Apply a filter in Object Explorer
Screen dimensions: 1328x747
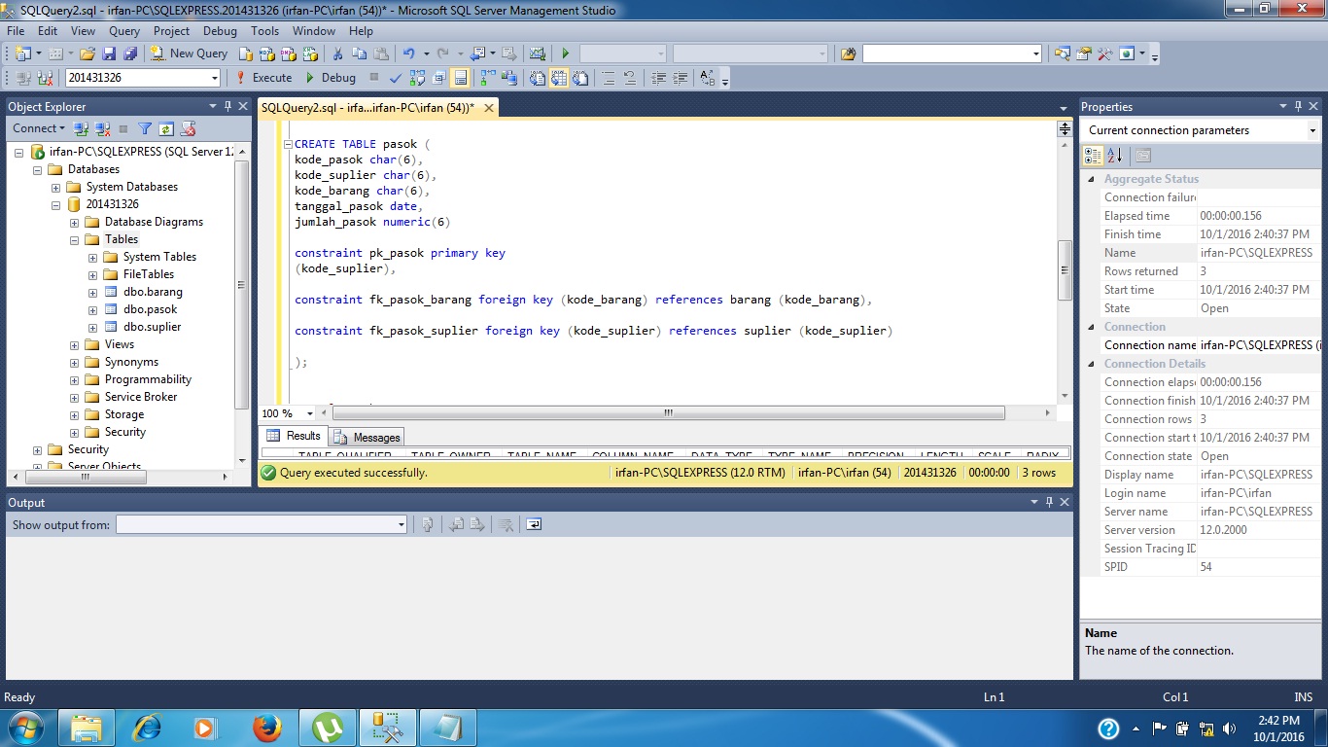(x=144, y=128)
